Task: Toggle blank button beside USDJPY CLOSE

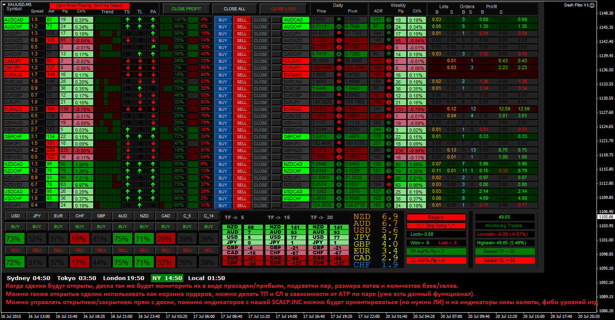Action: pos(276,205)
